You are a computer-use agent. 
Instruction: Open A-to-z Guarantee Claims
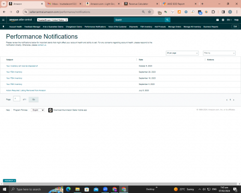pyautogui.click(x=53, y=27)
